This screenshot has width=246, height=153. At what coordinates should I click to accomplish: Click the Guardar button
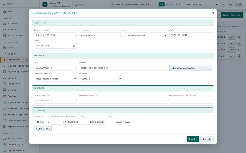193,139
